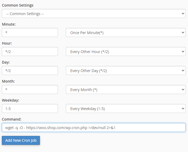
Task: Open the Every Month (*) dropdown
Action: (x=126, y=90)
